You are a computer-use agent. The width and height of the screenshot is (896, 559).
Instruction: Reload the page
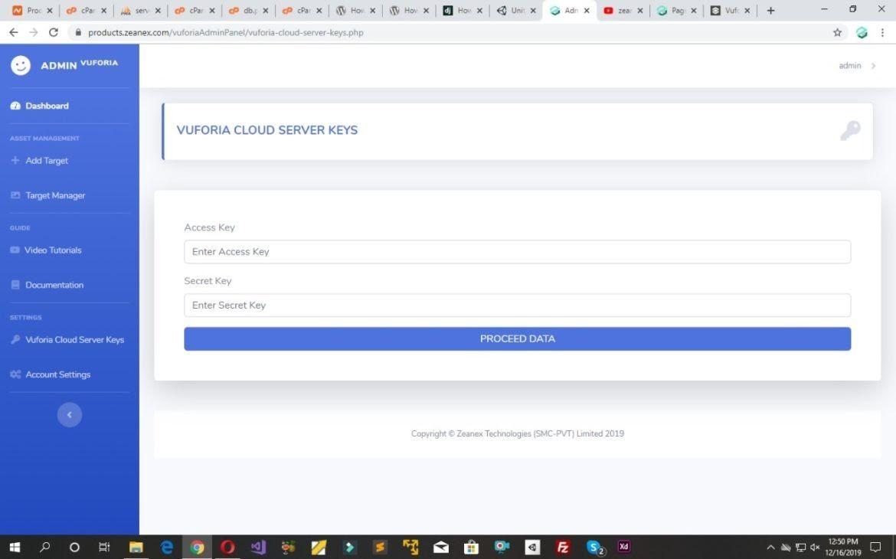(53, 33)
